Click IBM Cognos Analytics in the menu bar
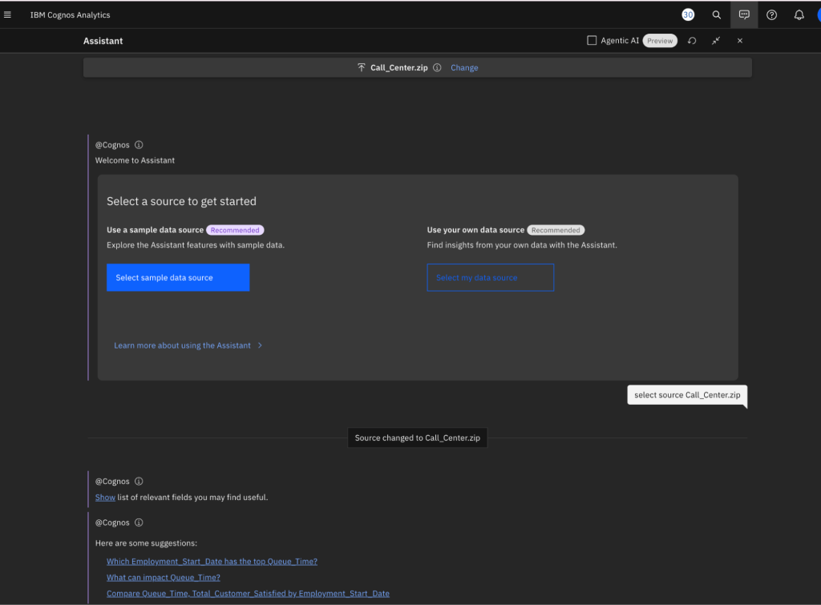 69,14
